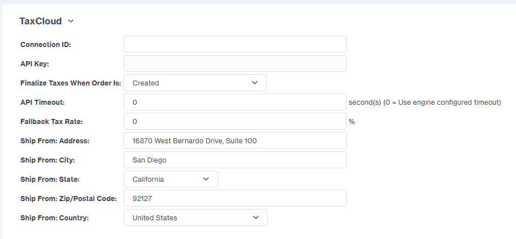Expand the Ship From Country dropdown
Screen dimensions: 516x239
tap(195, 217)
